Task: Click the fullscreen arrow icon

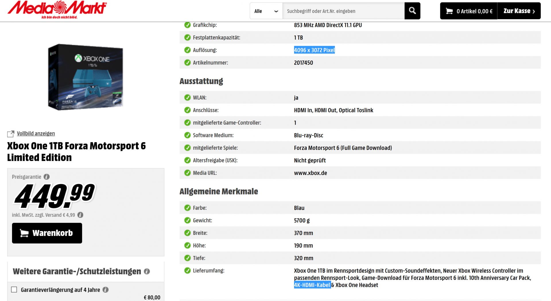Action: tap(11, 134)
